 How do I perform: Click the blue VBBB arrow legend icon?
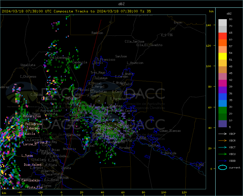pyautogui.click(x=222, y=161)
